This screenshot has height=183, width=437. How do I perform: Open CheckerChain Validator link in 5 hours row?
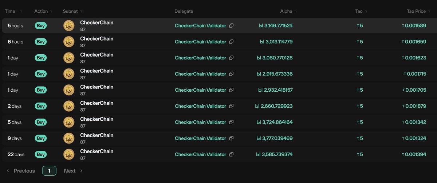click(x=200, y=26)
